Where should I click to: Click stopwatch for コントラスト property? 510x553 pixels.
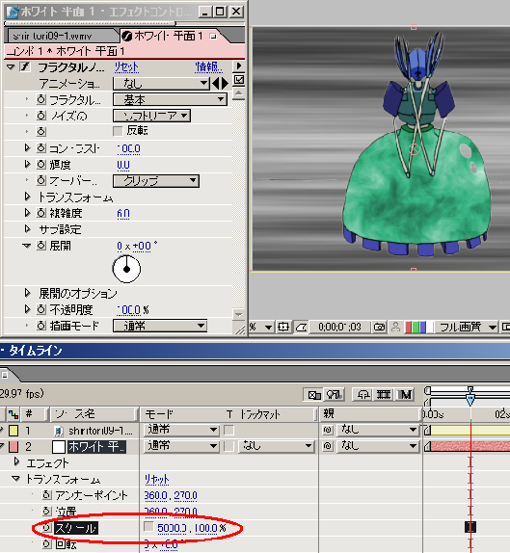point(40,148)
